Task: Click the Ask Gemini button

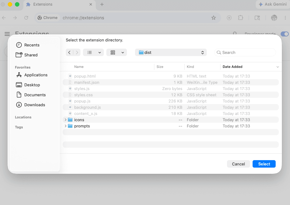Action: tap(273, 4)
